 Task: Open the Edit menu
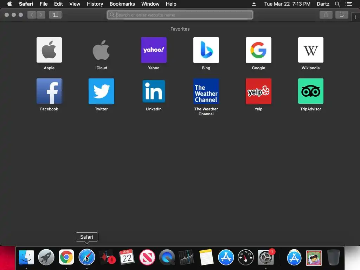tap(58, 4)
